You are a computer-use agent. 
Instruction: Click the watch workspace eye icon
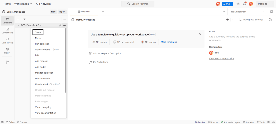click(228, 20)
